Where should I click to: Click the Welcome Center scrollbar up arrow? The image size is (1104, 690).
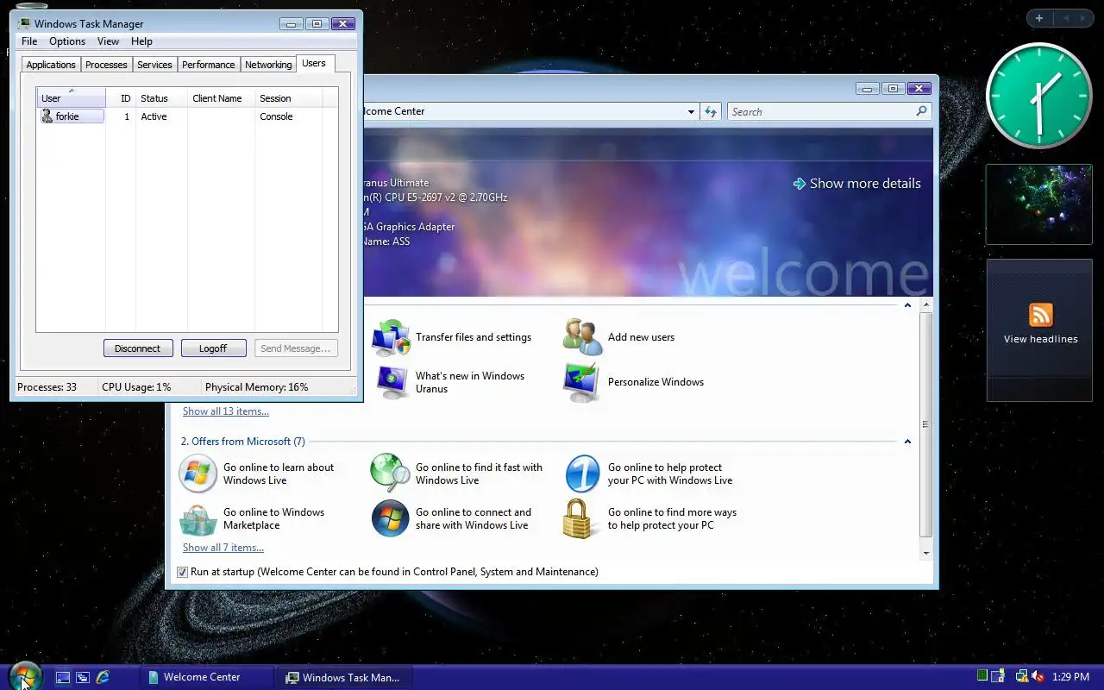tap(926, 305)
